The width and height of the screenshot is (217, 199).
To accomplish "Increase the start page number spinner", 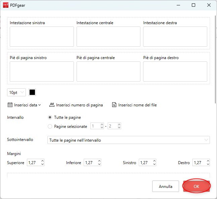I will click(x=102, y=124).
